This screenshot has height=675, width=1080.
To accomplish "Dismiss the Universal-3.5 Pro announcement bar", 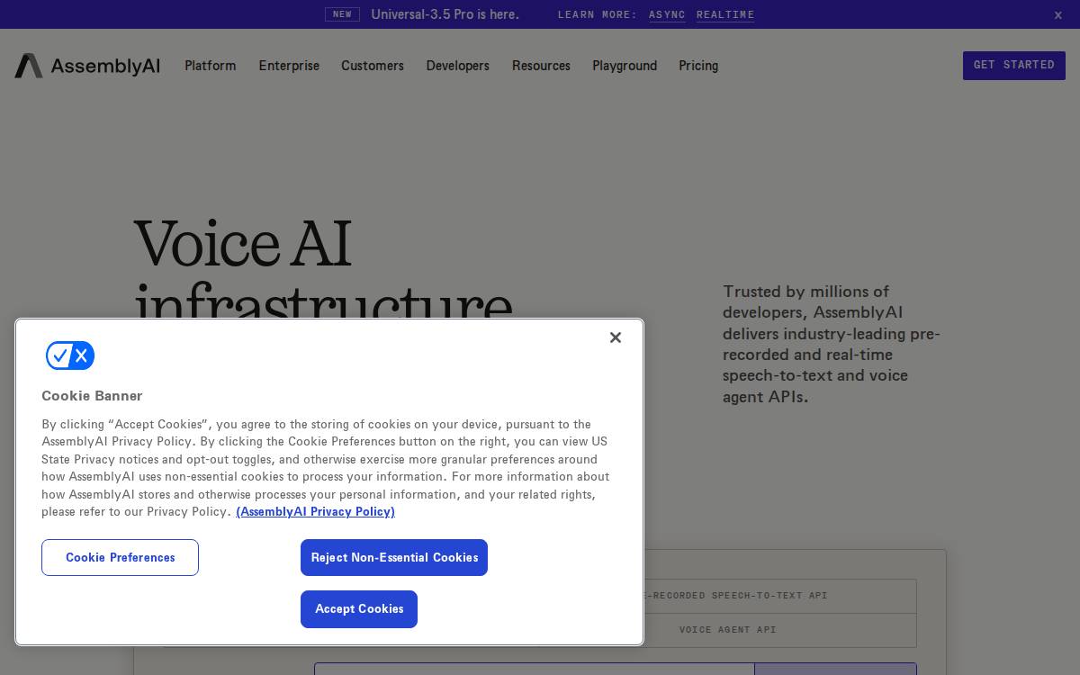I will [1058, 14].
